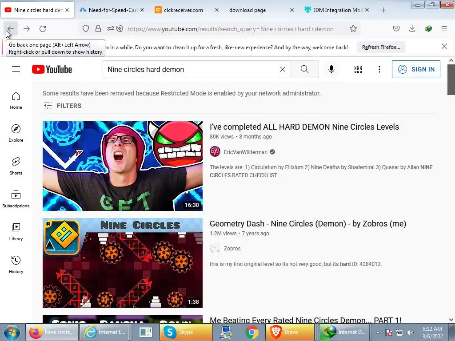Click the page vertical scrollbar thumb

coord(451,80)
